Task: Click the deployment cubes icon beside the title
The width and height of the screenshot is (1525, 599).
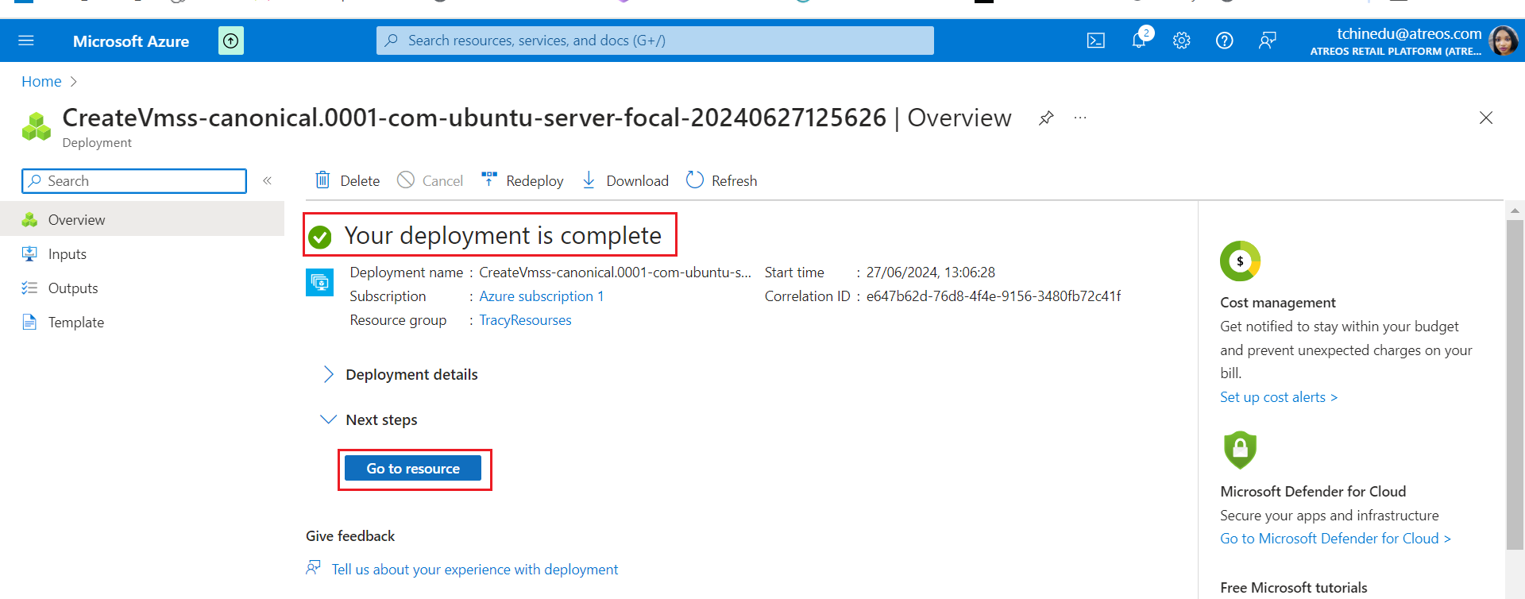Action: tap(37, 126)
